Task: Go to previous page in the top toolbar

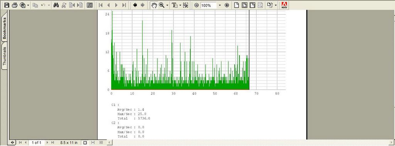Action: pos(108,5)
